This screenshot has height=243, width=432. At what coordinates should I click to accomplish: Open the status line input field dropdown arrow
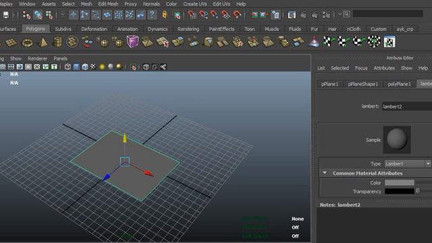click(x=340, y=14)
